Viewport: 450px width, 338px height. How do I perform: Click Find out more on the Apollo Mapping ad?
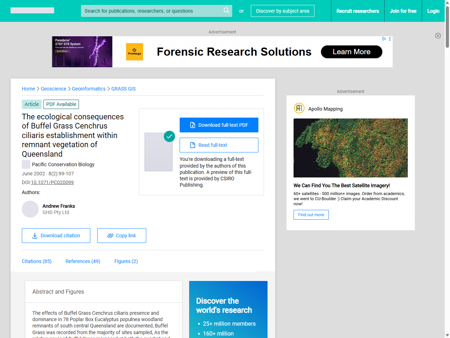pyautogui.click(x=311, y=215)
